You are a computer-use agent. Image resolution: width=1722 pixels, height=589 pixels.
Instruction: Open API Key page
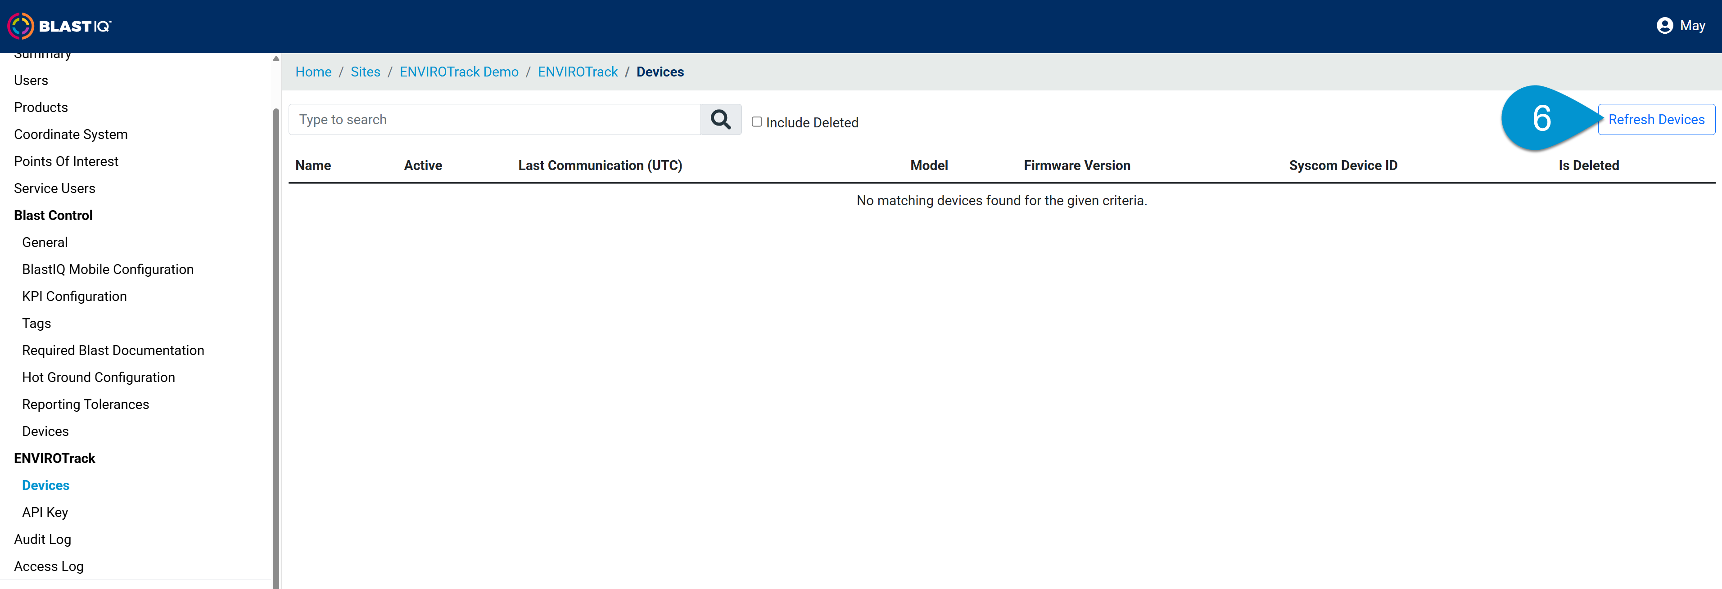tap(45, 512)
